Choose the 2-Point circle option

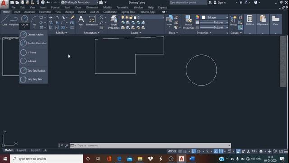tap(33, 53)
